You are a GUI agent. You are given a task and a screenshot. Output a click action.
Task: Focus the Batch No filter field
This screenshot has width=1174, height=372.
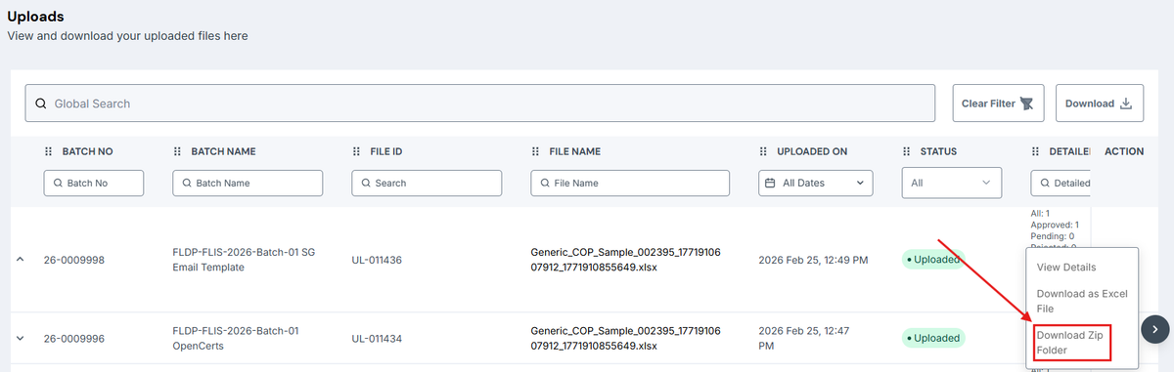94,183
